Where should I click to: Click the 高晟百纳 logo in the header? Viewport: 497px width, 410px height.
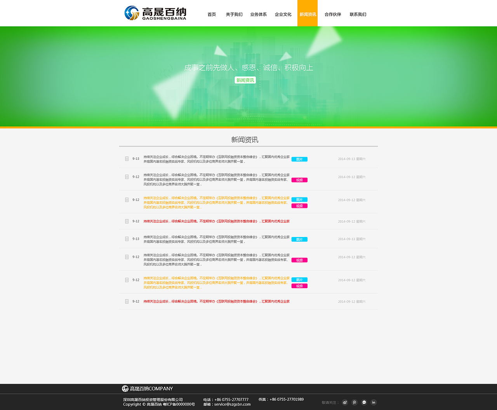[155, 13]
